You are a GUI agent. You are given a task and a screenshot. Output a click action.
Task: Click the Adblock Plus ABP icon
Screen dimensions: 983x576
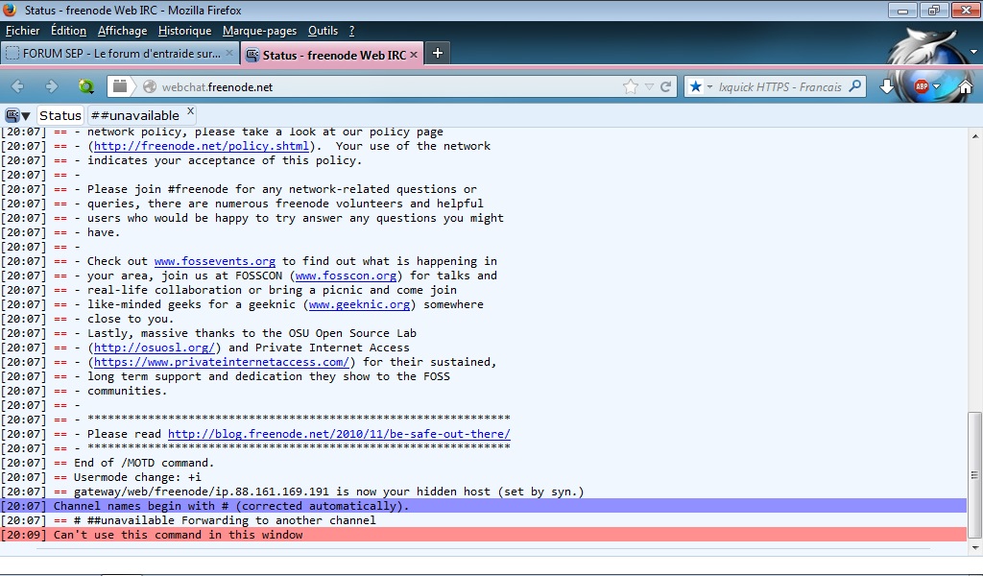pos(922,86)
